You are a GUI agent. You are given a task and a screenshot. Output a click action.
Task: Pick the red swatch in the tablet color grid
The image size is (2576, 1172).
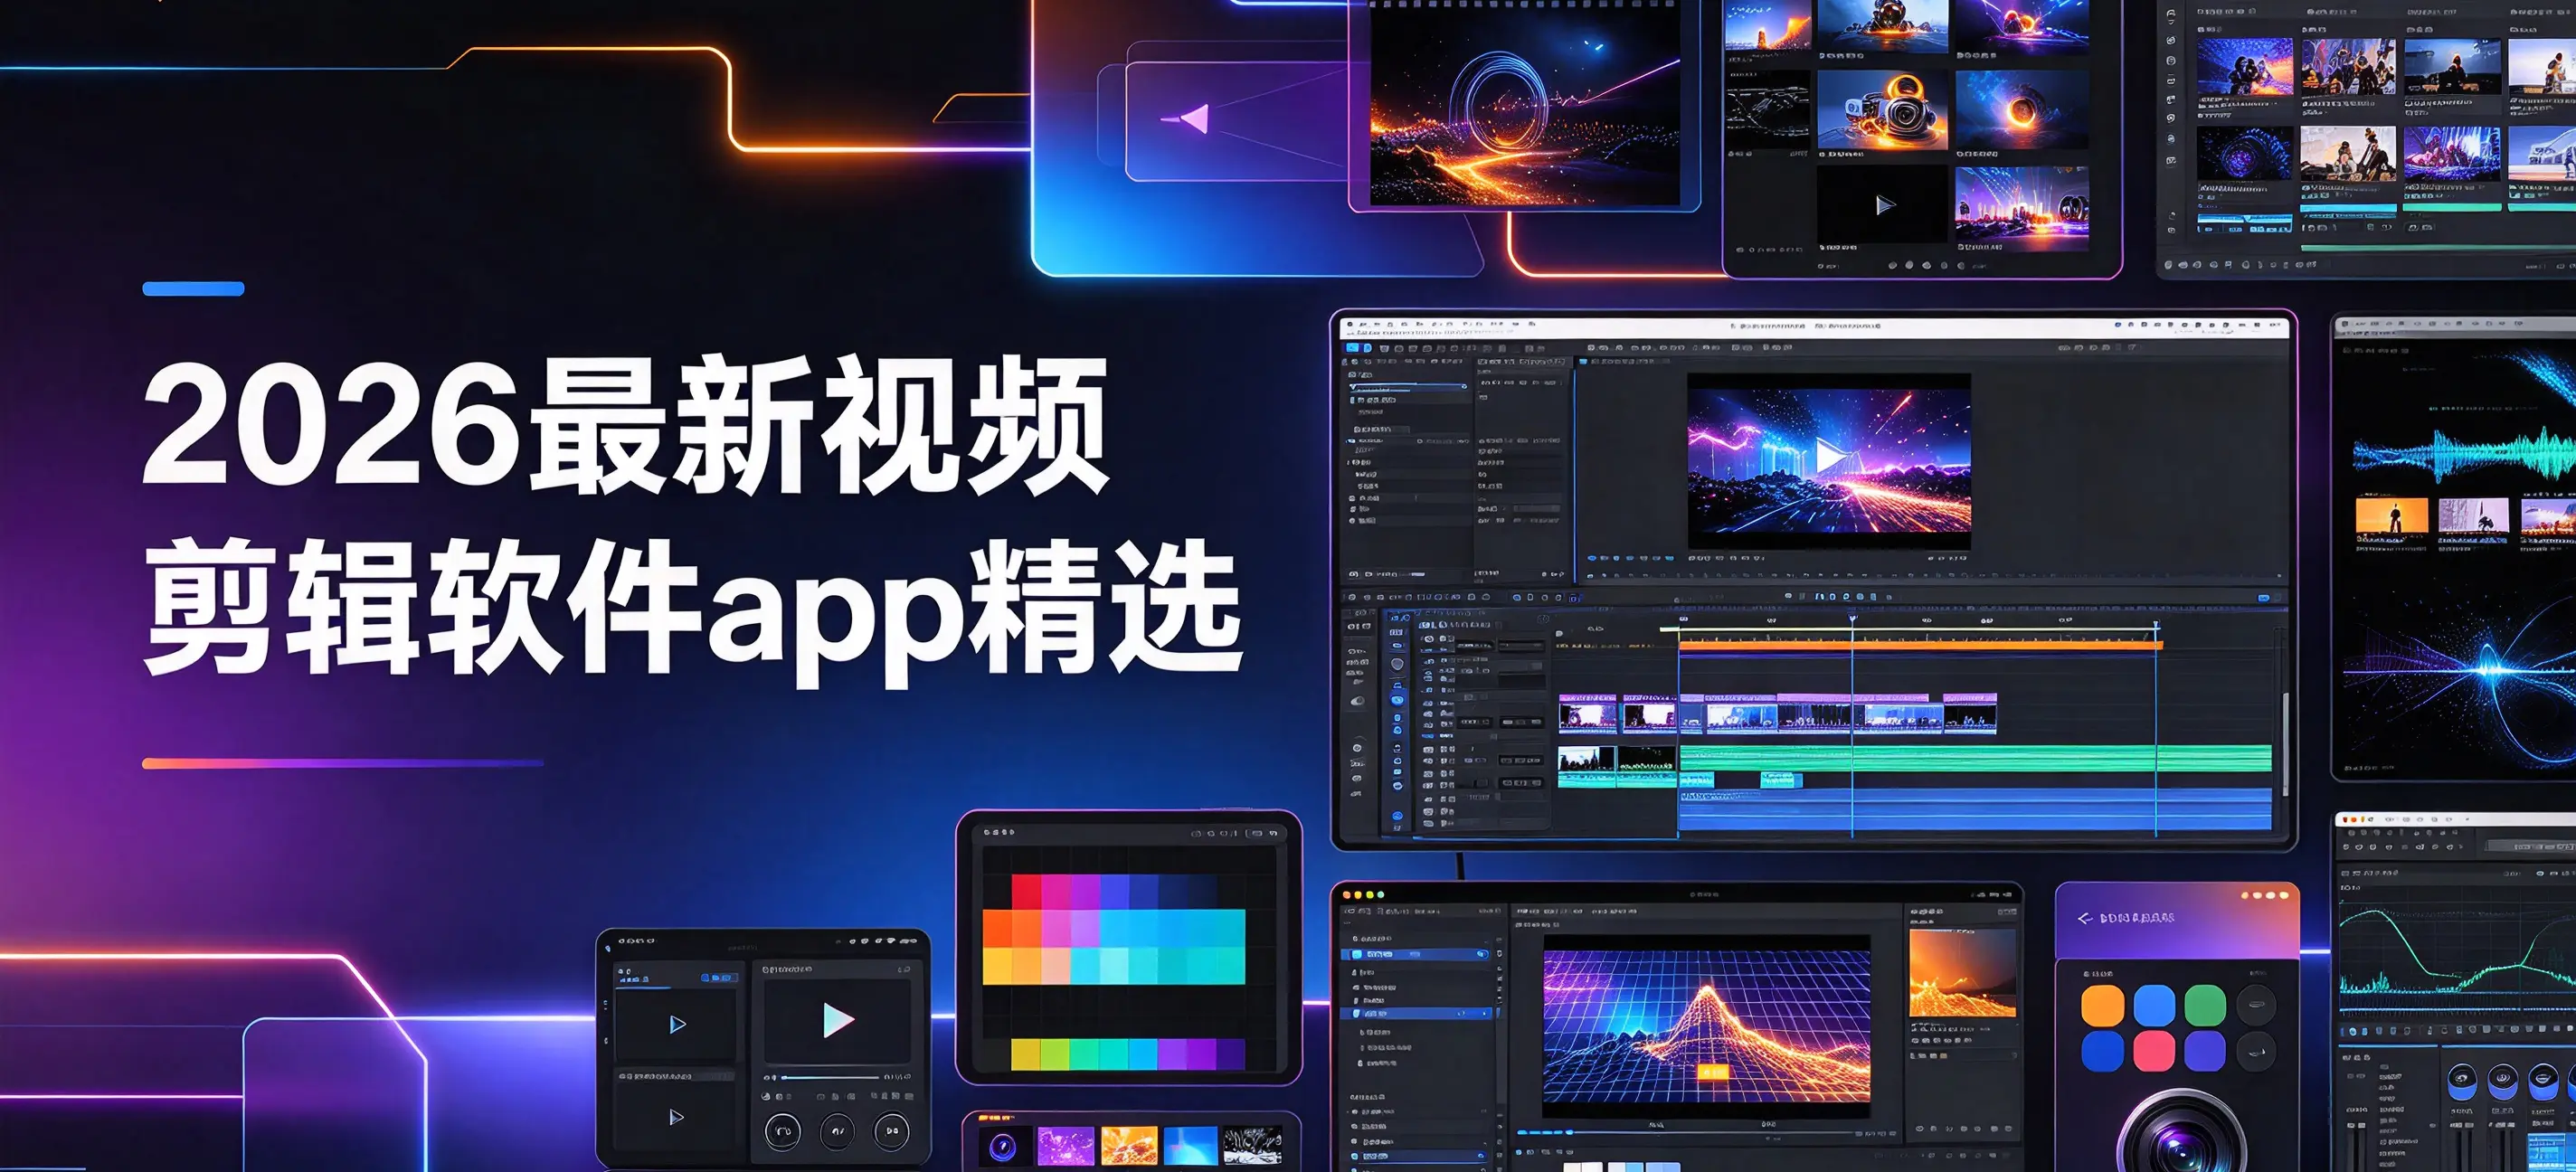click(x=1026, y=892)
